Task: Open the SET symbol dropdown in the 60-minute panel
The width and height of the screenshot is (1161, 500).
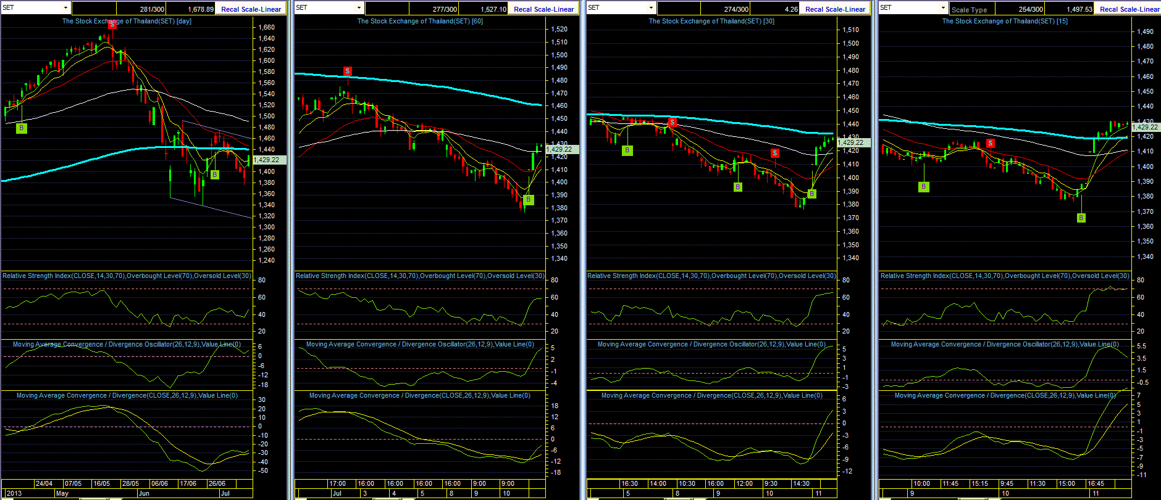Action: (x=359, y=8)
